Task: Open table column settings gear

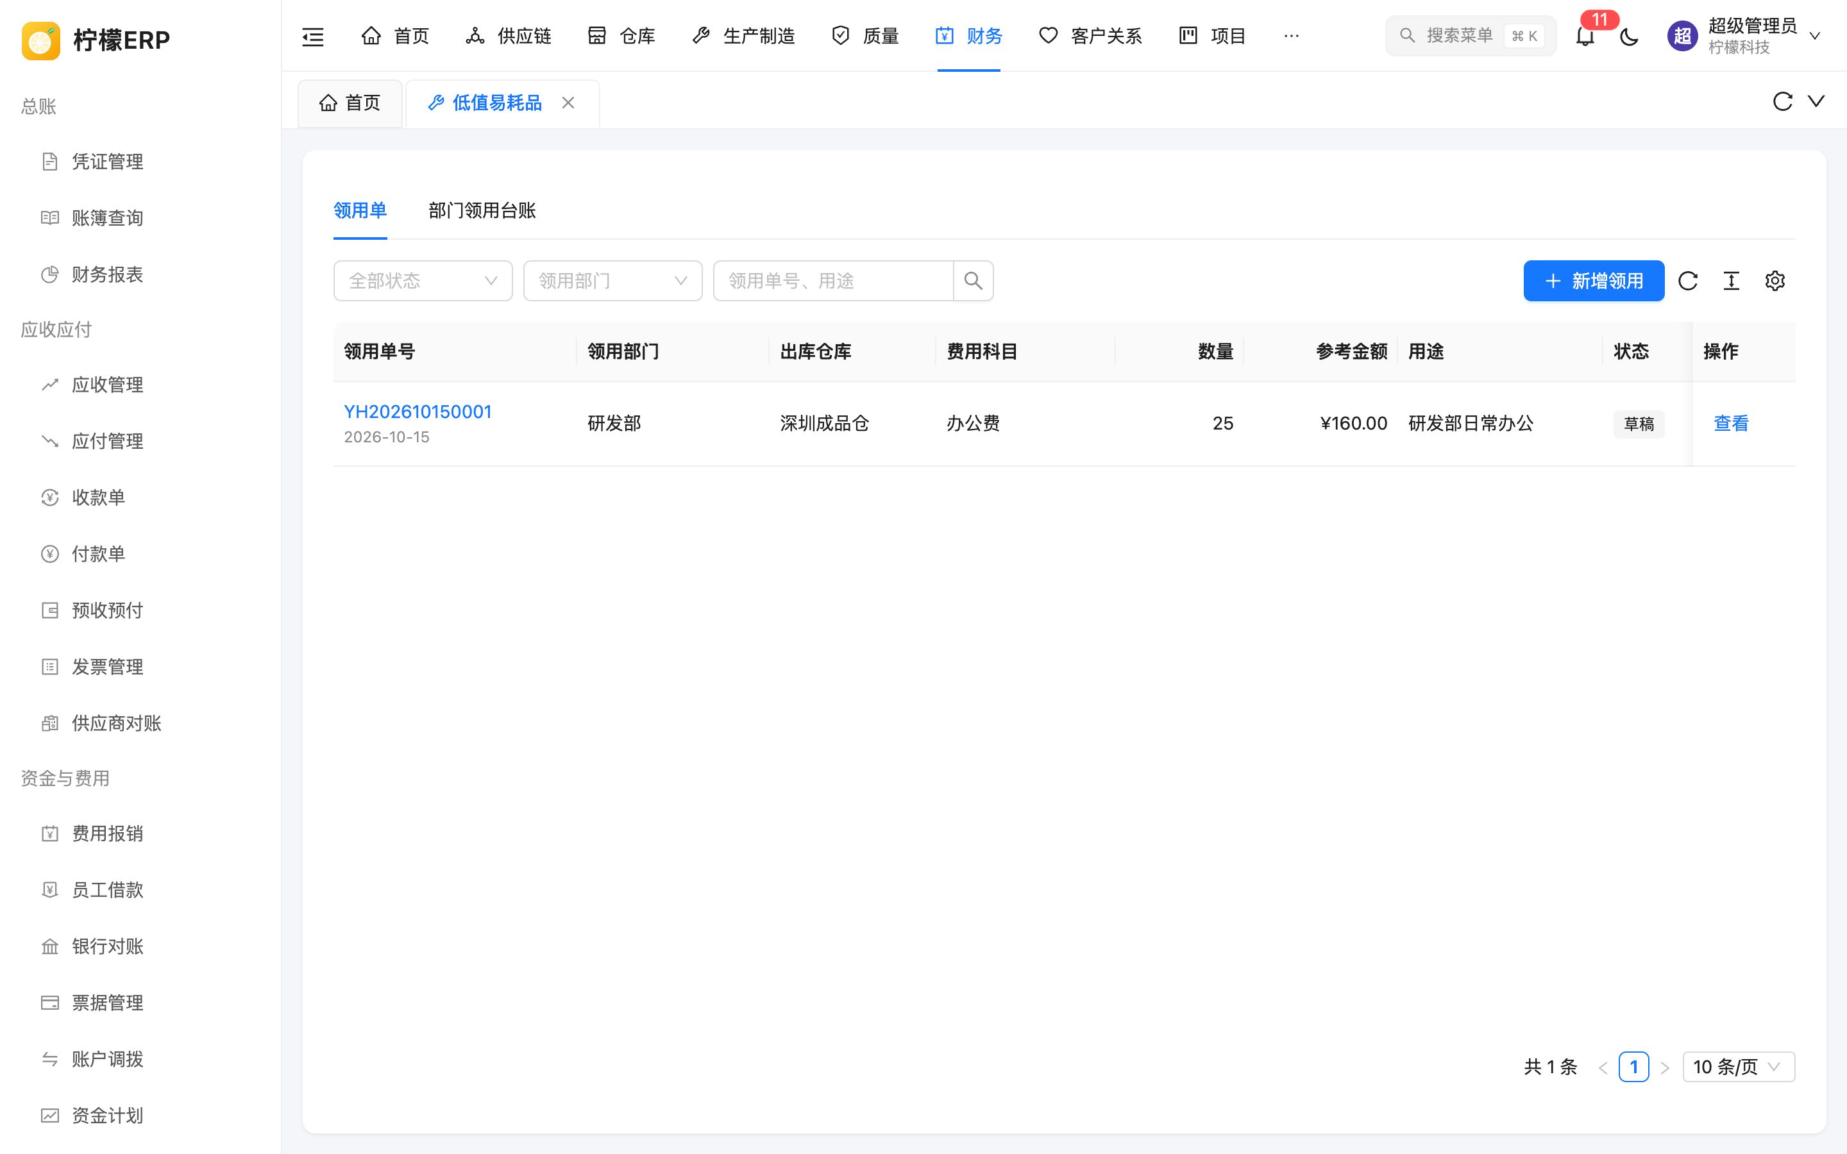Action: 1775,281
